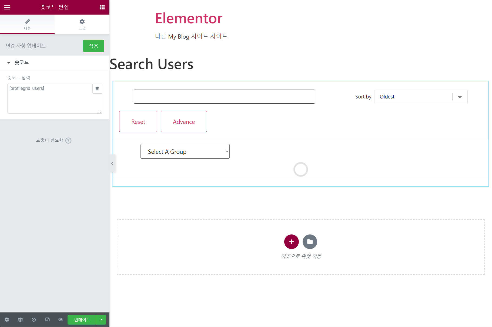Click the Elementor site title link

point(189,18)
